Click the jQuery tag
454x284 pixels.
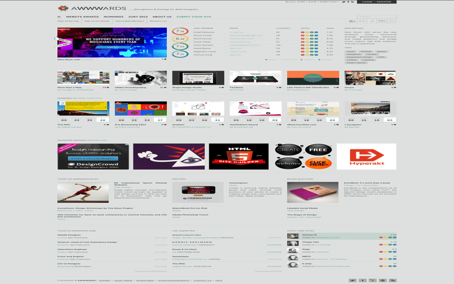381,52
